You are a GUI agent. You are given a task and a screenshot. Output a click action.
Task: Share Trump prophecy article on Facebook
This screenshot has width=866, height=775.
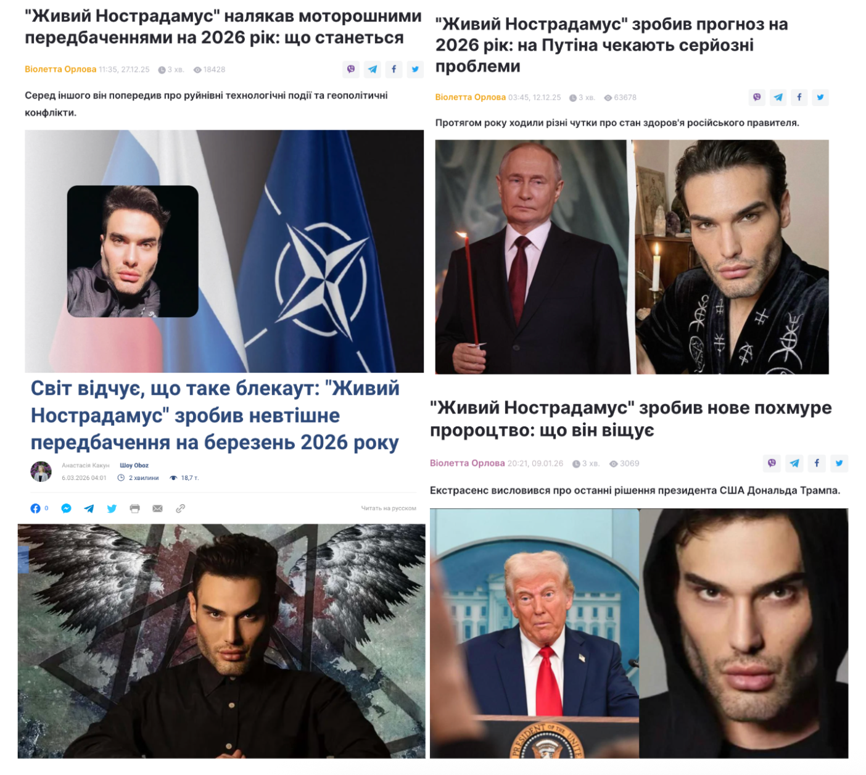(x=817, y=463)
